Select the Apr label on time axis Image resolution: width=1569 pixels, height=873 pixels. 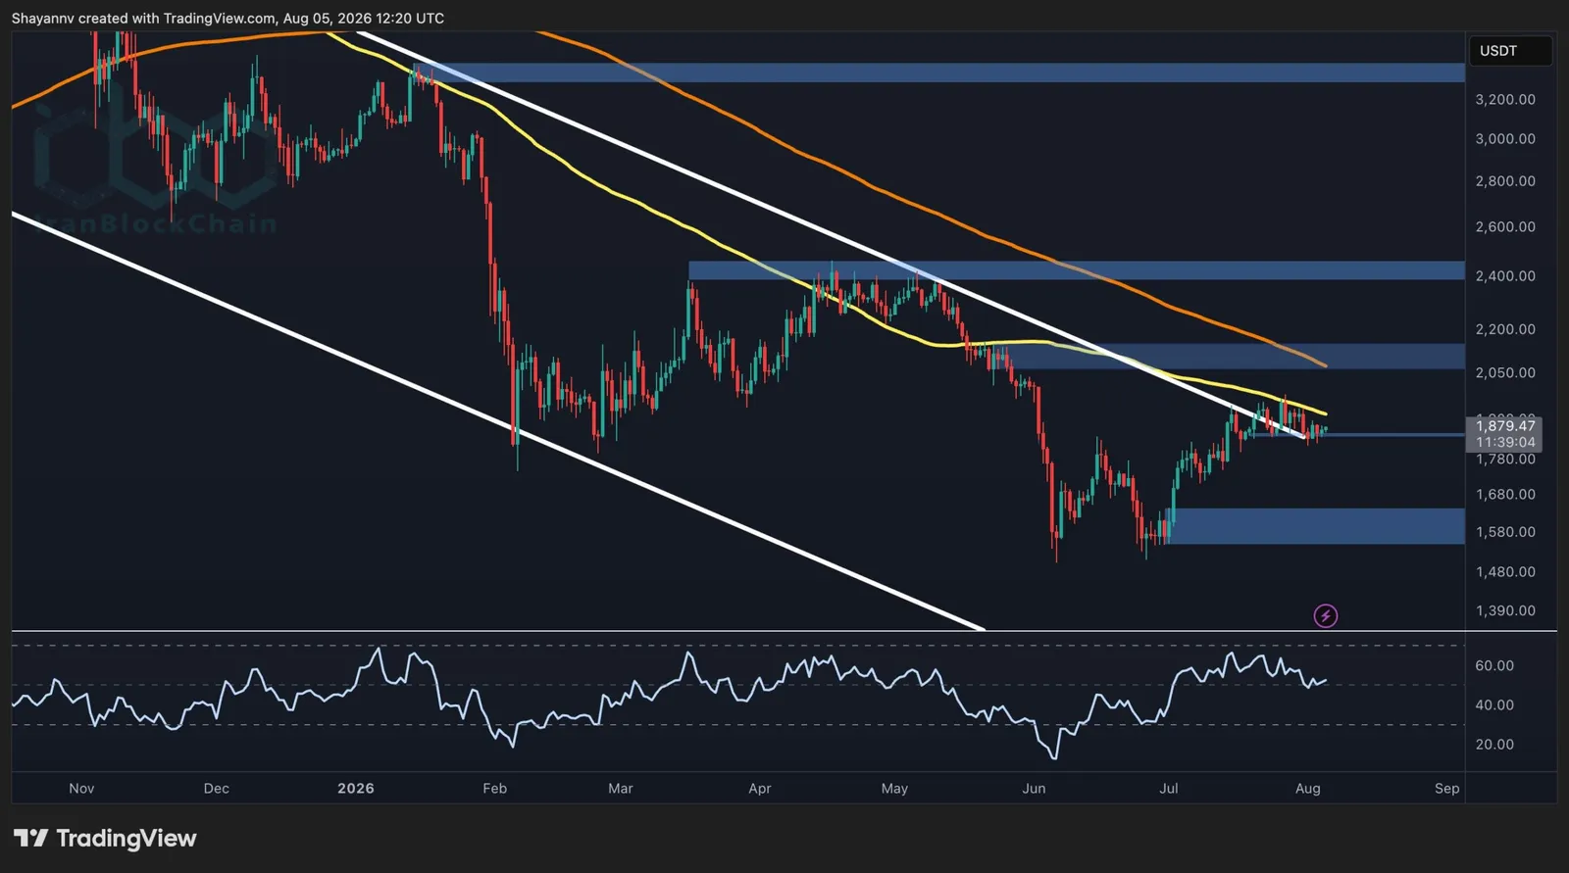[759, 788]
